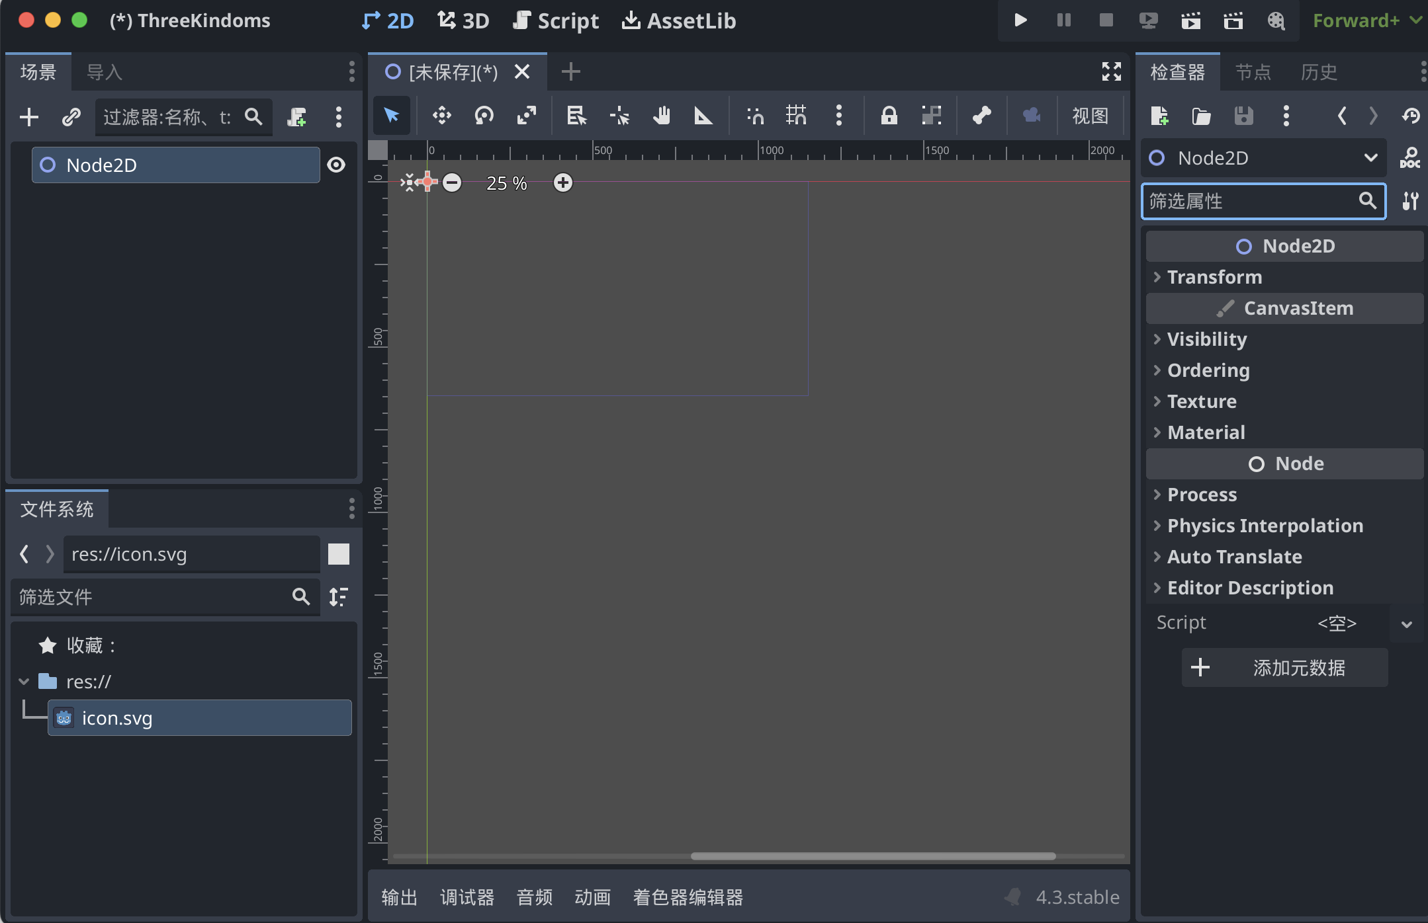Viewport: 1428px width, 923px height.
Task: Select the Scale Mode tool
Action: click(527, 116)
